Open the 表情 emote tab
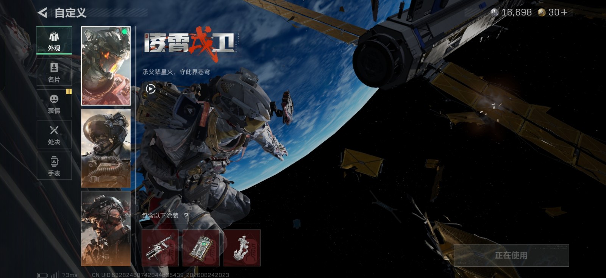This screenshot has width=606, height=278. coord(54,103)
